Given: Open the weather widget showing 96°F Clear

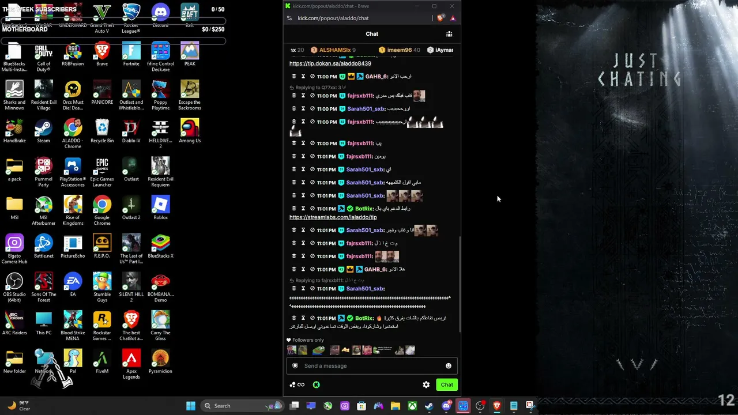Looking at the screenshot, I should pos(19,406).
